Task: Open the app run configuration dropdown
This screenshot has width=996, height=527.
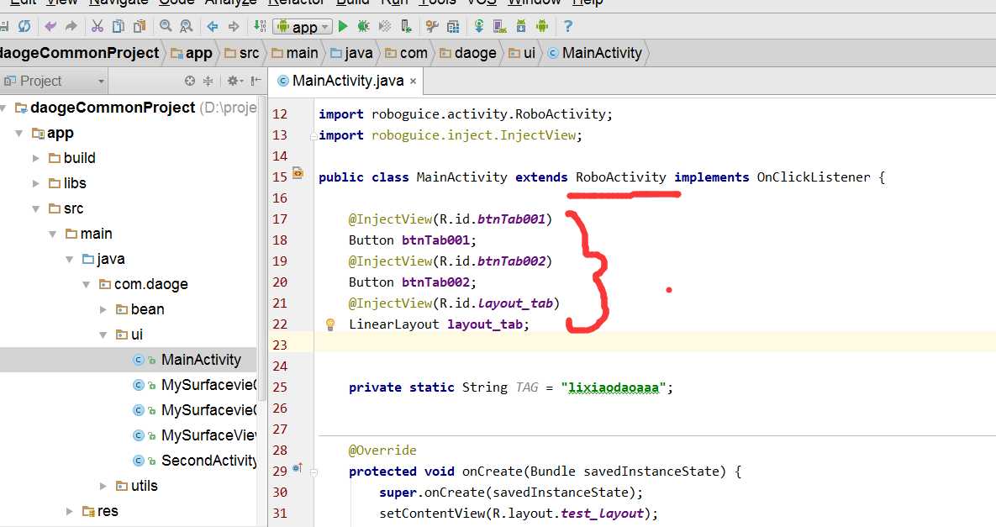Action: 303,27
